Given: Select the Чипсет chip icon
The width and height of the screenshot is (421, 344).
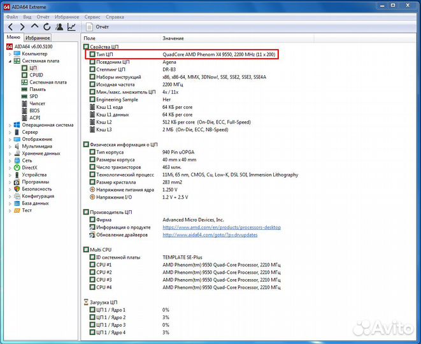Looking at the screenshot, I should 24,103.
